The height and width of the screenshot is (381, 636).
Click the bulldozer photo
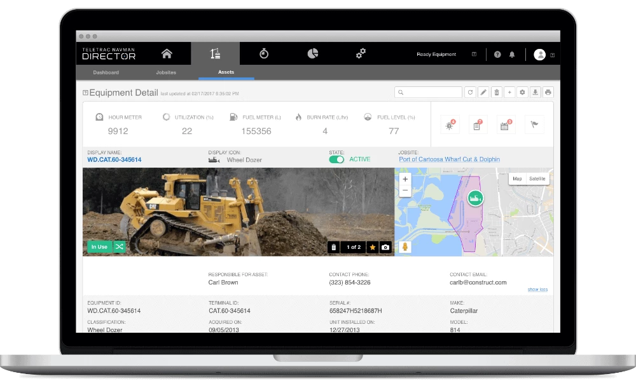238,211
